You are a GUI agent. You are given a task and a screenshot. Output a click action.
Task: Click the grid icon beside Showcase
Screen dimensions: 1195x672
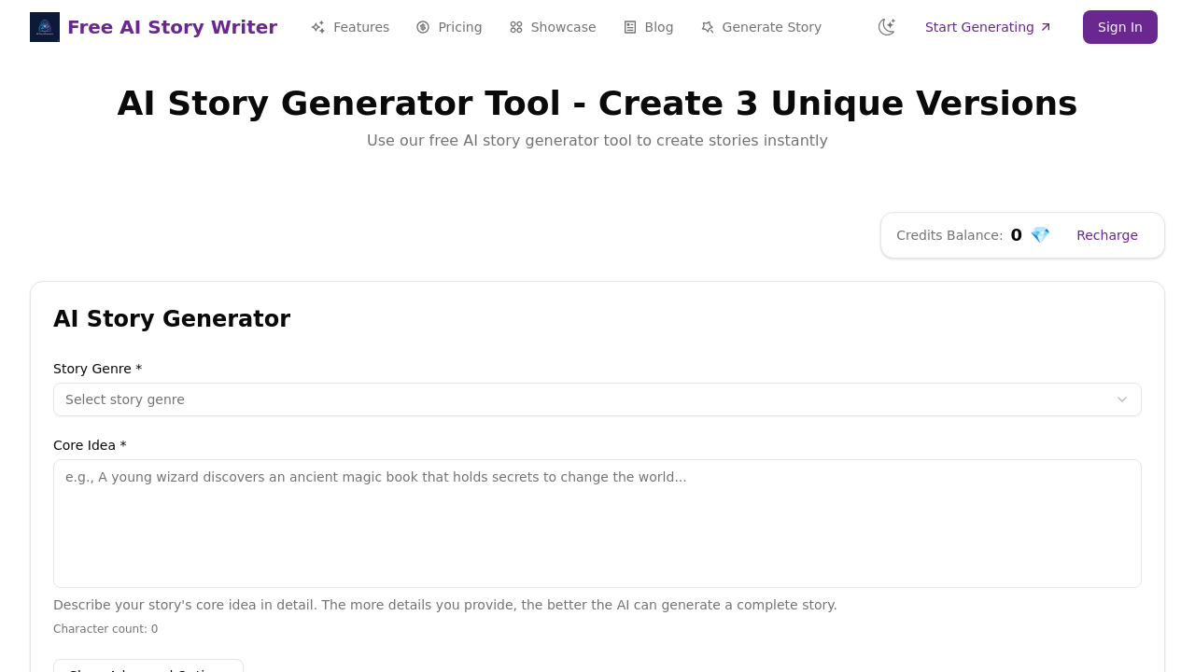(514, 26)
